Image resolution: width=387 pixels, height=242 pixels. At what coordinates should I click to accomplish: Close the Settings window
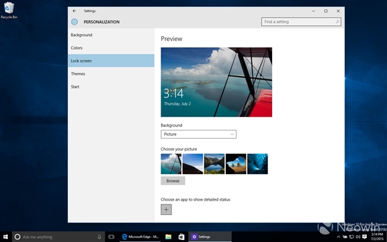(338, 11)
